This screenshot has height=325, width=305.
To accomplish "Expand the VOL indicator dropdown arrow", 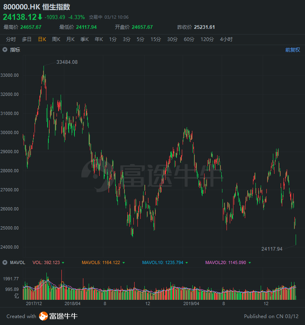I will (x=63, y=263).
